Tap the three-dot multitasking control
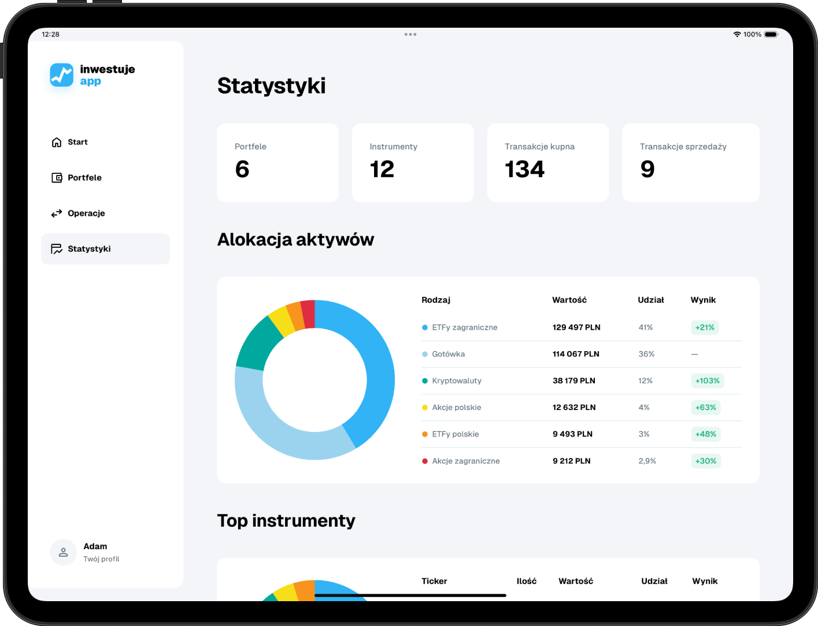Viewport: 818px width, 626px height. (x=410, y=35)
